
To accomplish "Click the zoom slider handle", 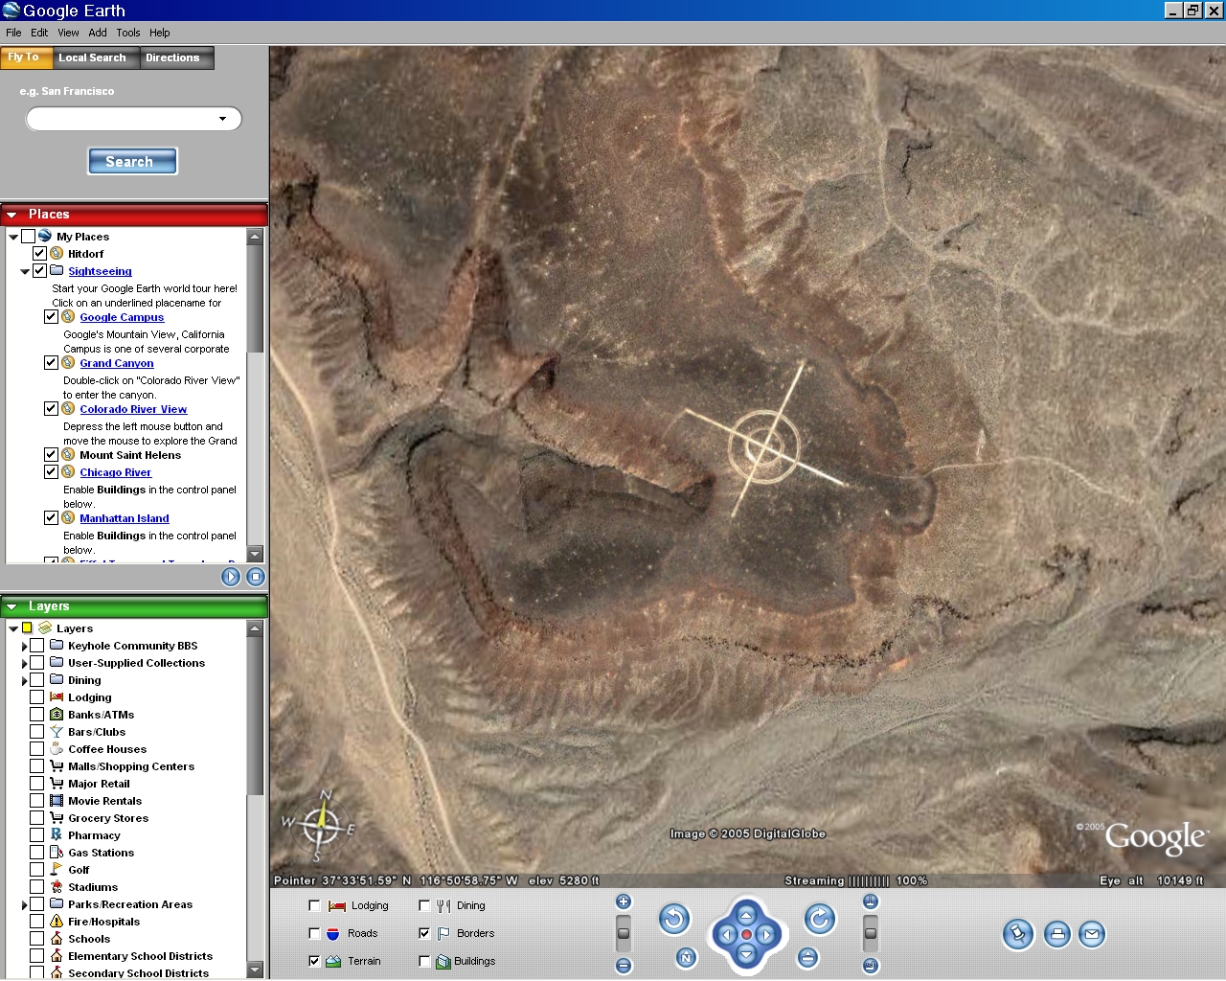I will click(x=624, y=932).
